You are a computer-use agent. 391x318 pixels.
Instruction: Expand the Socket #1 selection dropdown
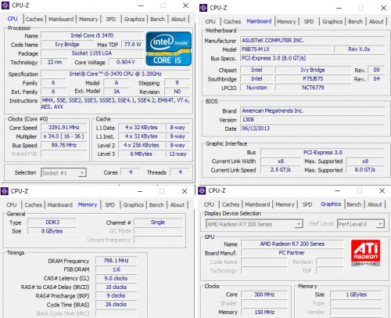(82, 173)
